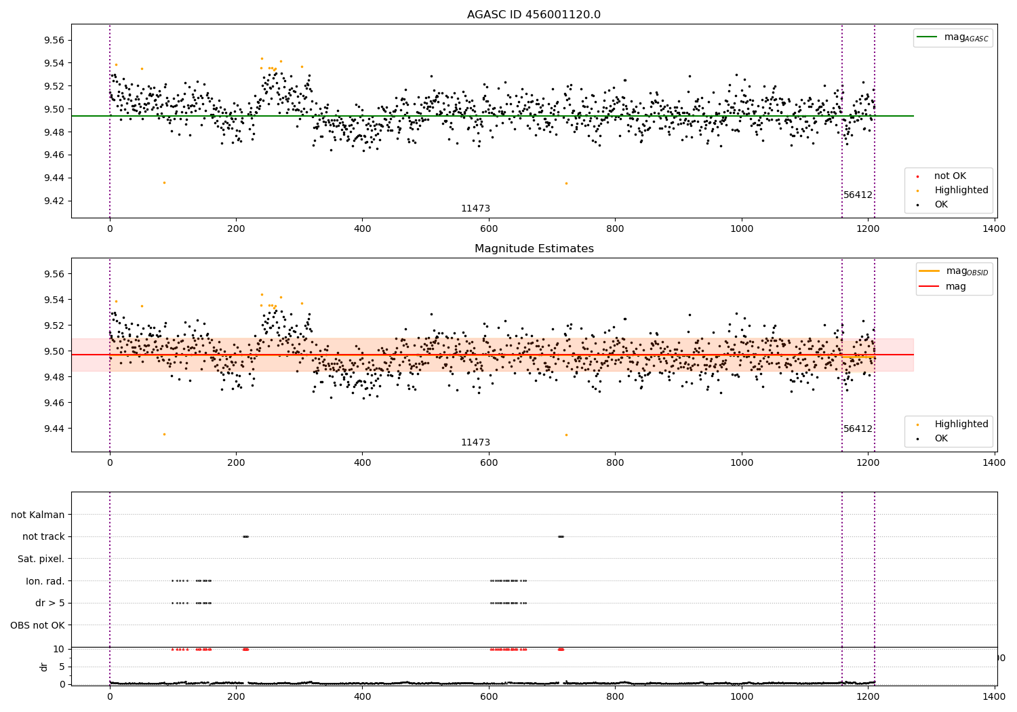Click the red marker beside 'not OK' legend
The width and height of the screenshot is (1017, 712).
click(x=917, y=176)
